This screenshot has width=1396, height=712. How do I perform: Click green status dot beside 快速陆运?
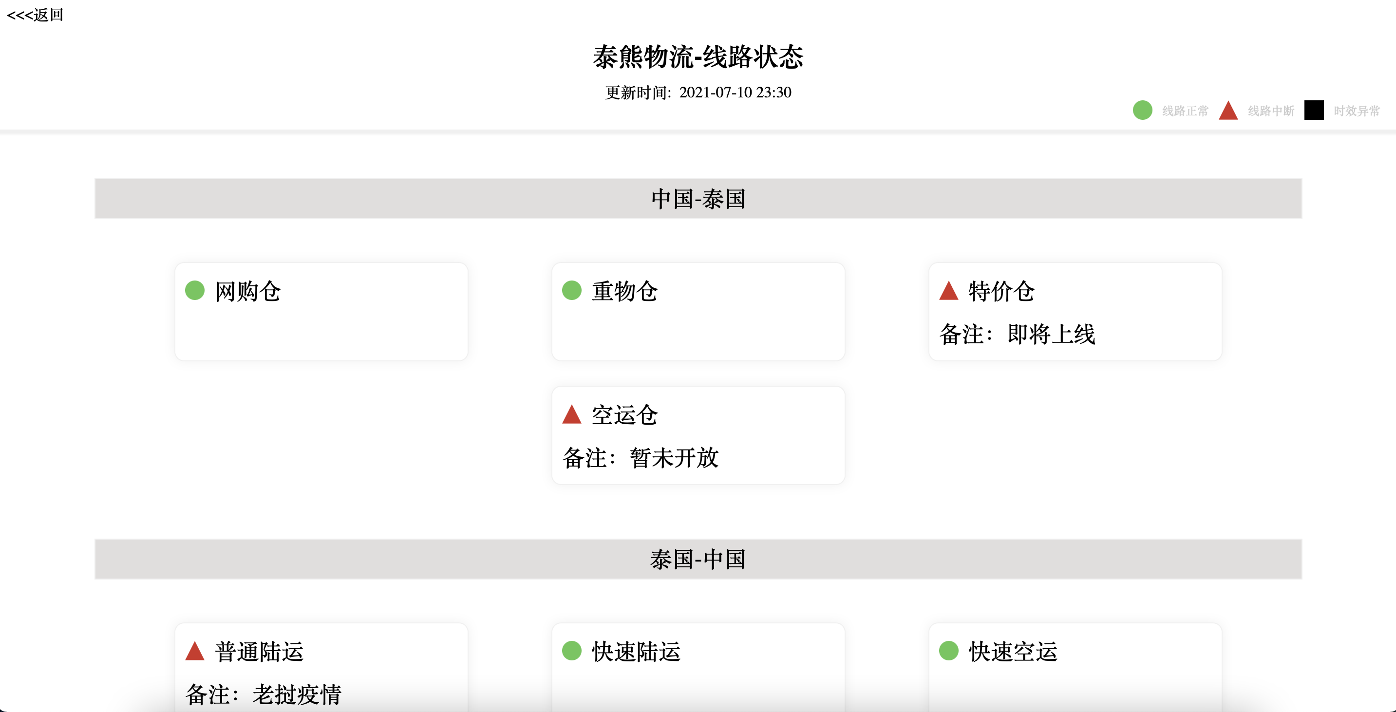[572, 651]
